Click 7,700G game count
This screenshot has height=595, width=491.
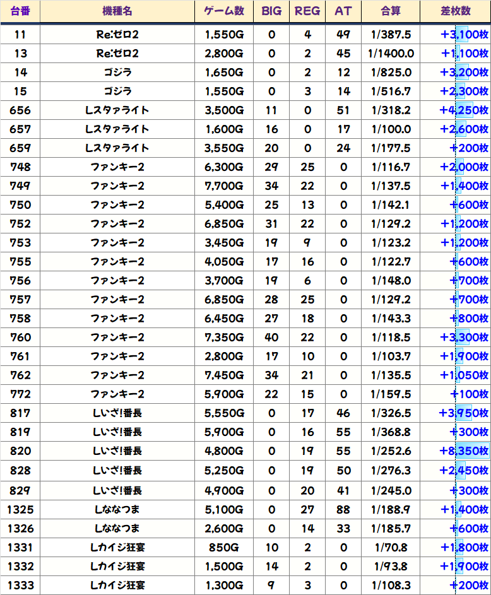click(224, 186)
